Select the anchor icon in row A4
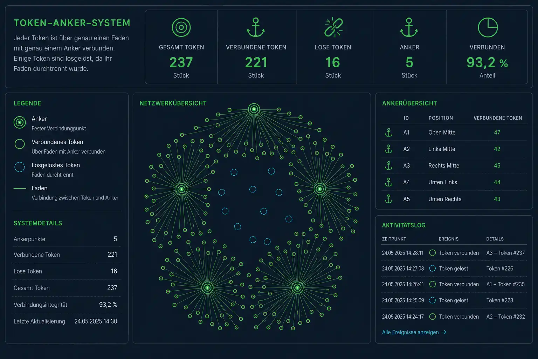538x359 pixels. (389, 182)
